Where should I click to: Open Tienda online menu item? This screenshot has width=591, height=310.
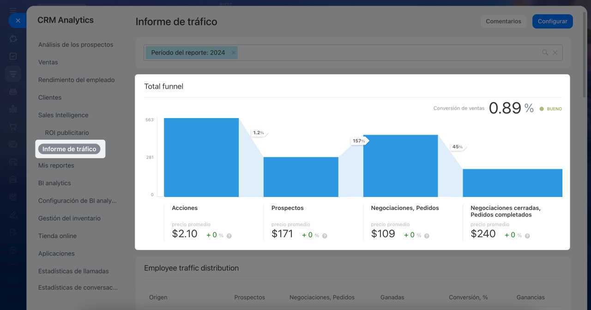pyautogui.click(x=57, y=236)
